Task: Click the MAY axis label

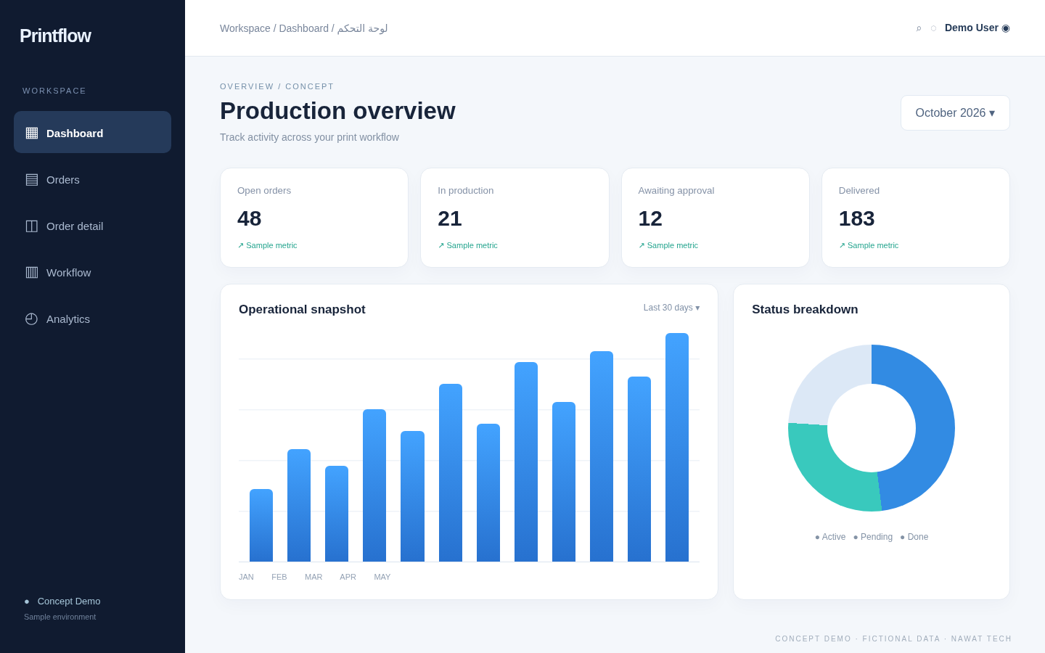Action: pyautogui.click(x=382, y=577)
